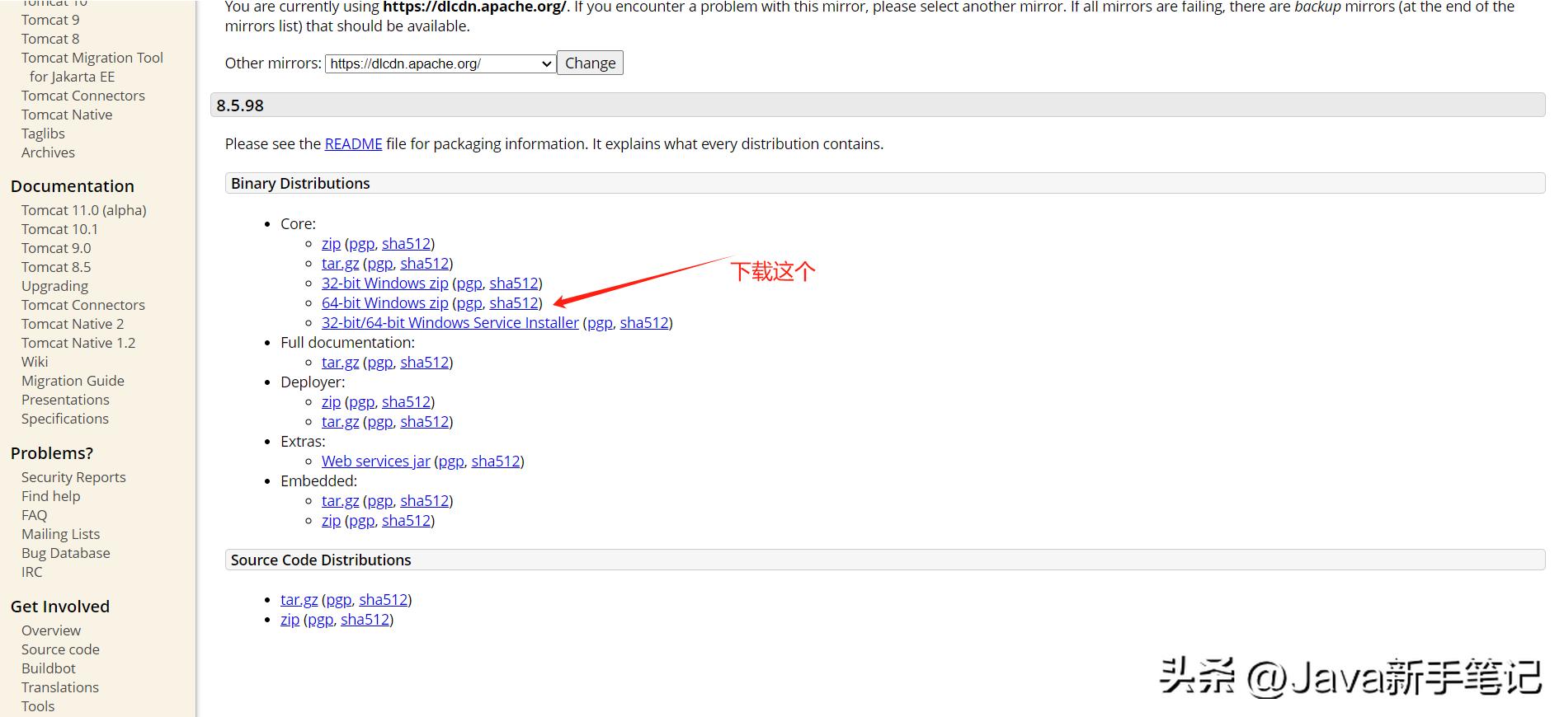Download Full documentation tar.gz
This screenshot has height=717, width=1564.
(340, 363)
